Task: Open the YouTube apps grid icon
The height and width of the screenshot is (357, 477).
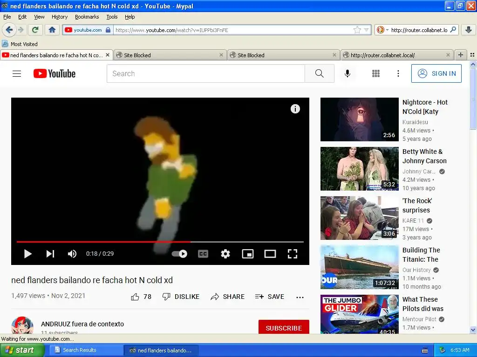Action: click(x=376, y=73)
